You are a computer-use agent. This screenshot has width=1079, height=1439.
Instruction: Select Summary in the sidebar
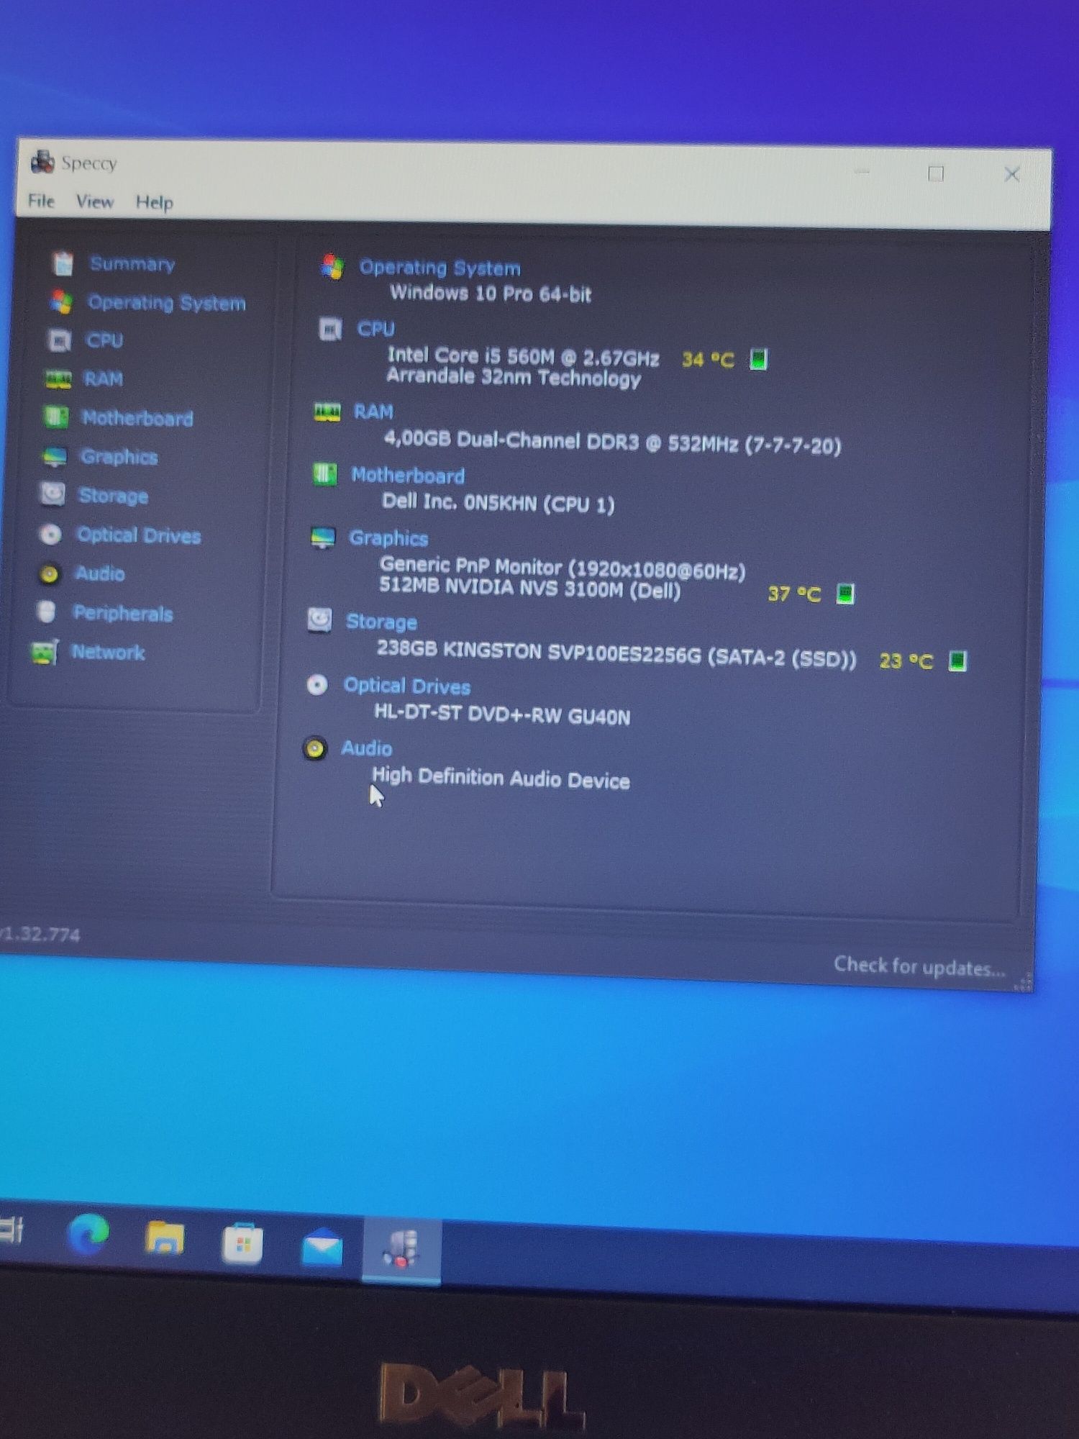[x=132, y=264]
